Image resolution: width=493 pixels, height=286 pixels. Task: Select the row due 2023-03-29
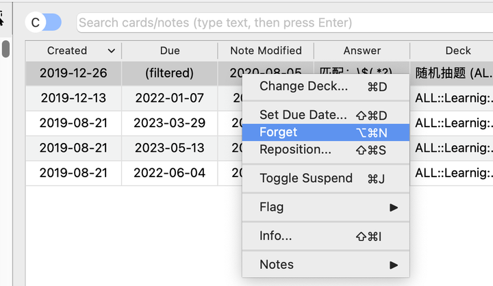tap(170, 122)
